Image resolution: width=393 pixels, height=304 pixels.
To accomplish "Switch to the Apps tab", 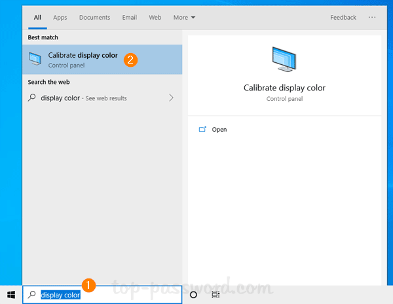I will pyautogui.click(x=60, y=18).
